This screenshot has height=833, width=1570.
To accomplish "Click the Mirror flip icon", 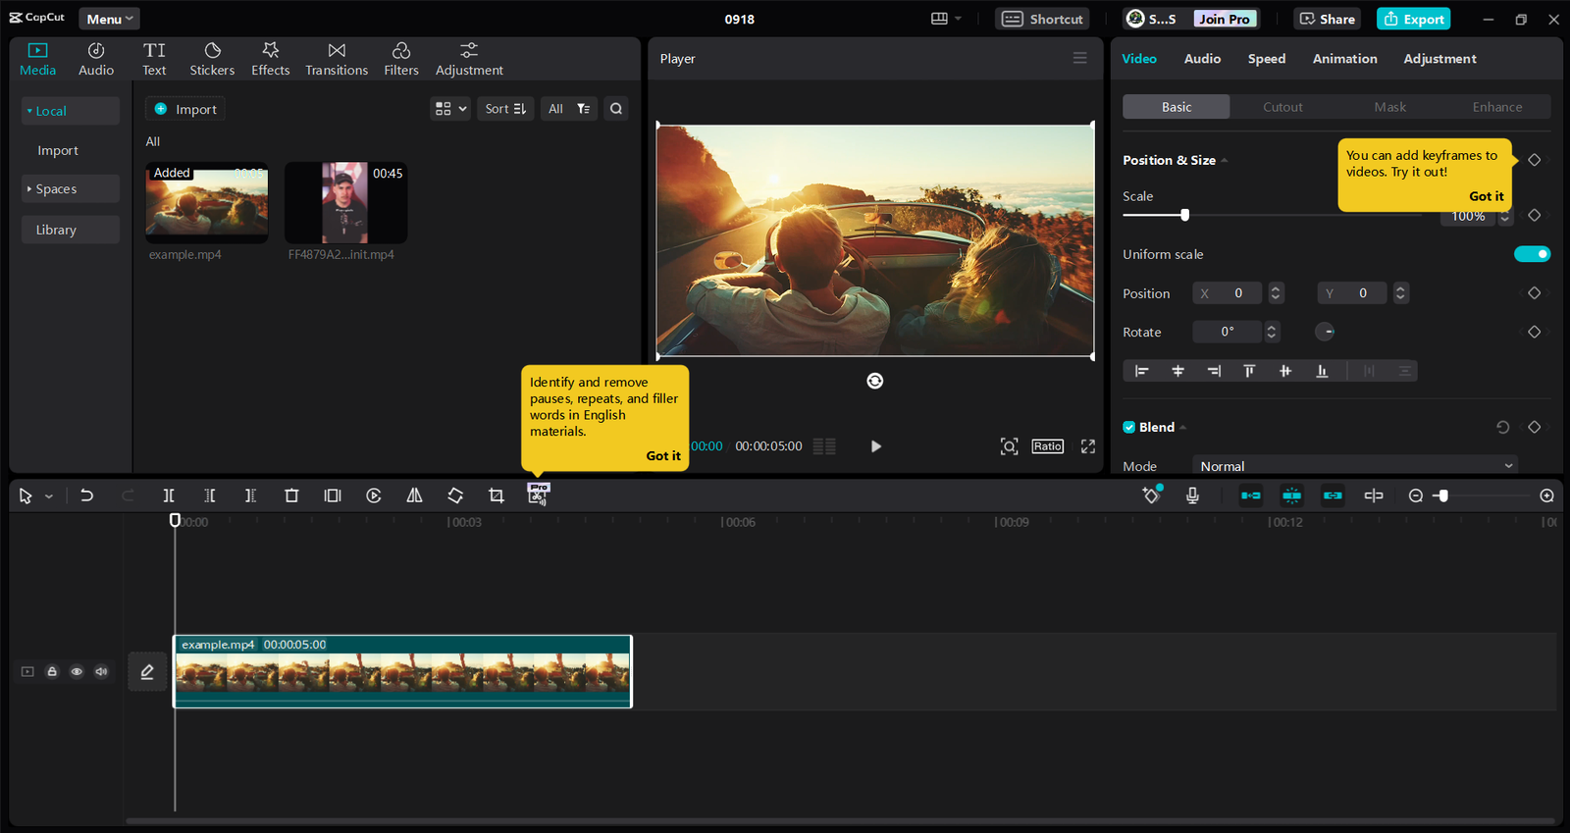I will pos(415,495).
